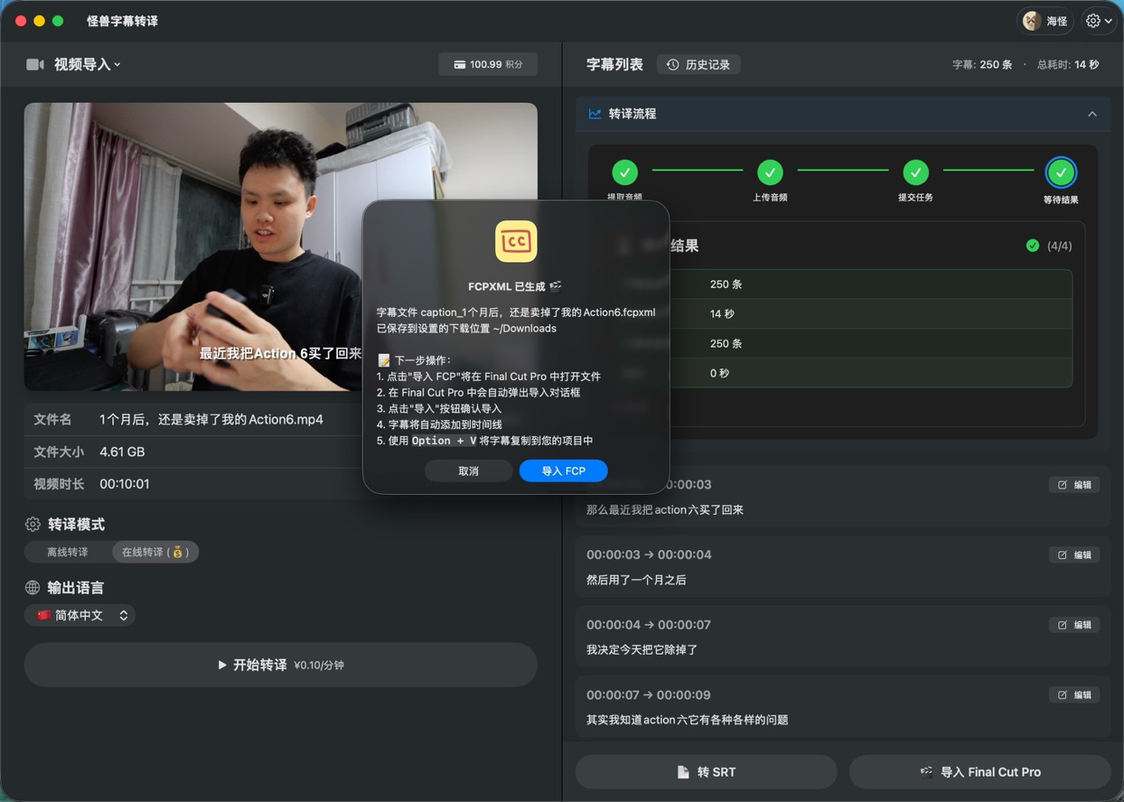Screen dimensions: 1124x802
Task: Click the 转 SRT button
Action: point(706,772)
